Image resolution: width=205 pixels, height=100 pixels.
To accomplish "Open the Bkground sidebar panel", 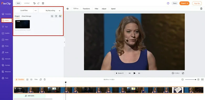I will point(6,72).
